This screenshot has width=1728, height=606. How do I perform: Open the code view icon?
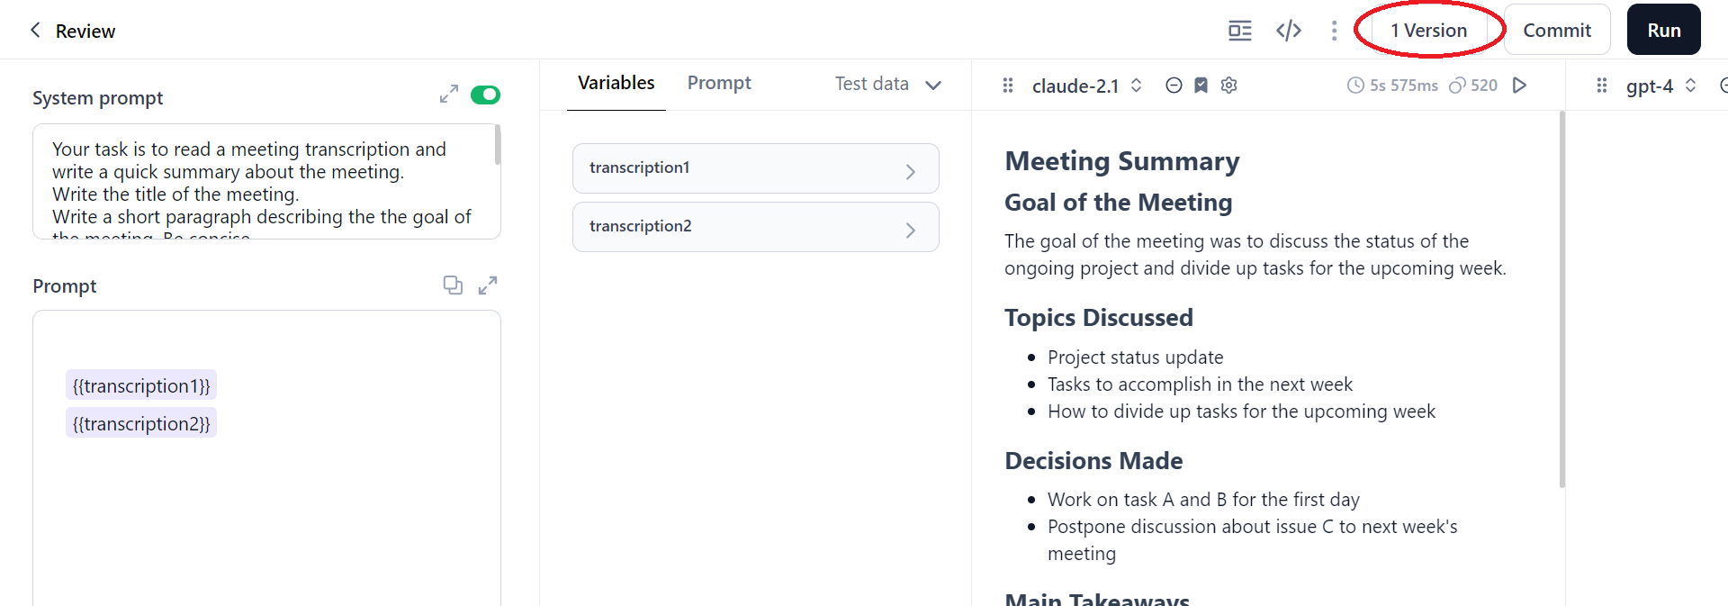(x=1289, y=31)
